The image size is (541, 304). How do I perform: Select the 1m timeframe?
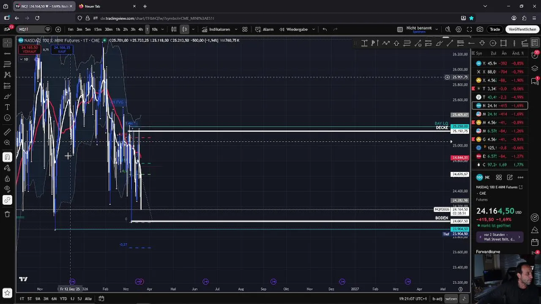71,29
